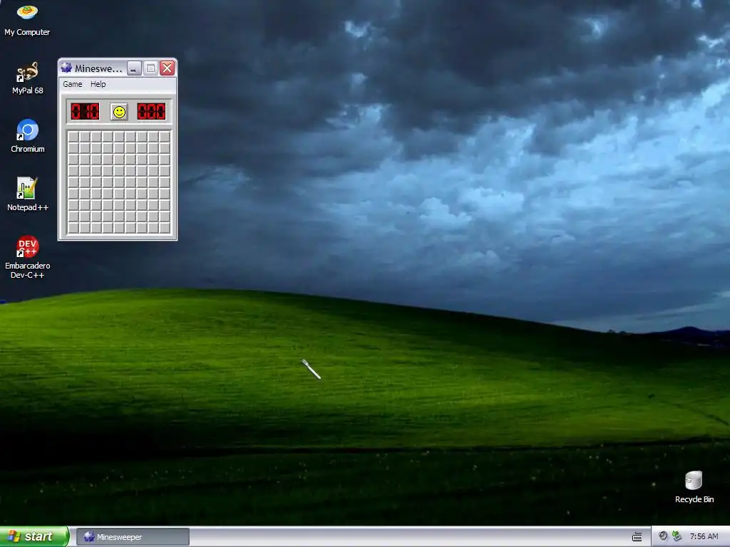
Task: Uncover the top-left minefield cell
Action: [x=73, y=137]
